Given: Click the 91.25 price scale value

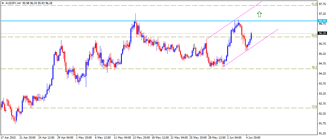Looking at the screenshot, I should [x=322, y=133].
